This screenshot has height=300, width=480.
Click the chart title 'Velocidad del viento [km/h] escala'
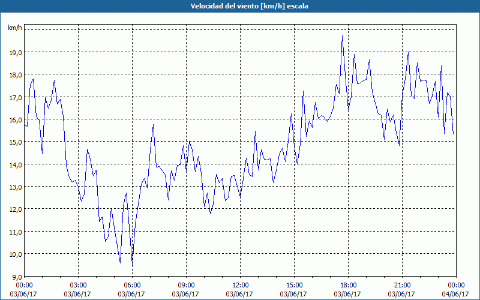pyautogui.click(x=249, y=6)
